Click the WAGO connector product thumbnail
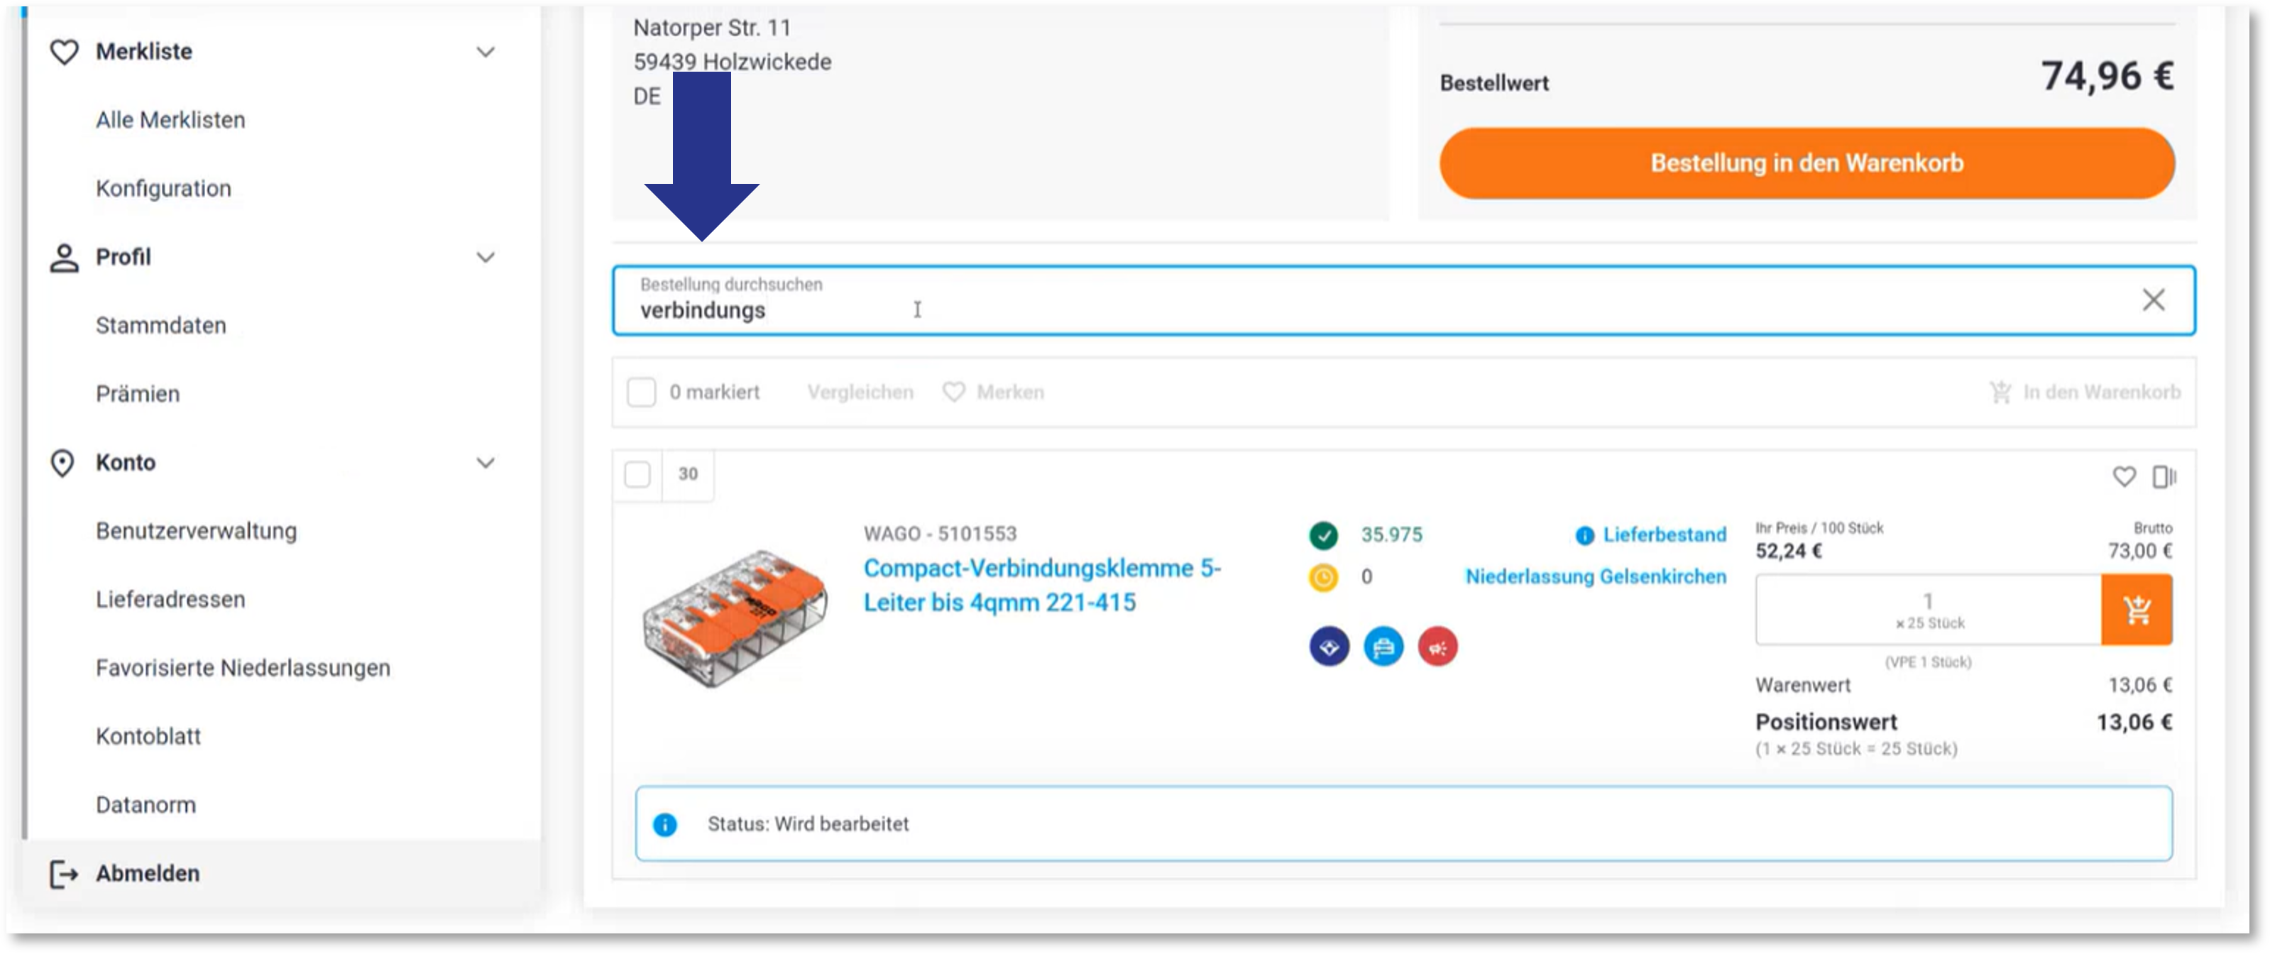 [x=736, y=617]
